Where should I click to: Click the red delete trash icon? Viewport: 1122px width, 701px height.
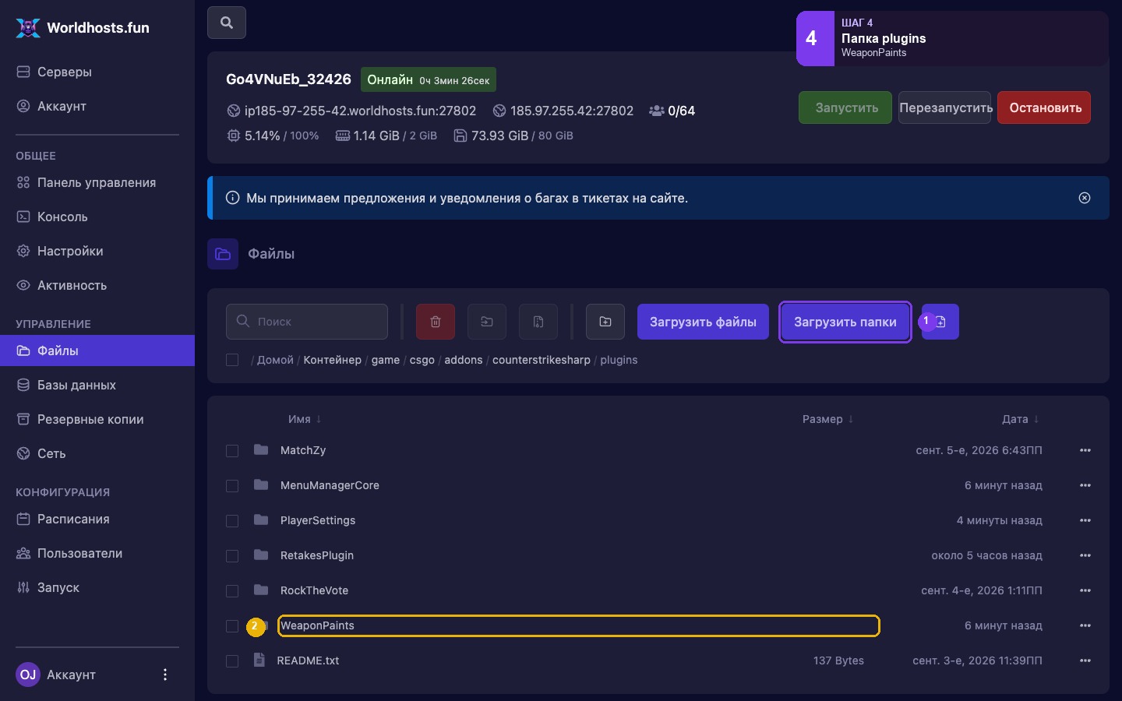436,322
